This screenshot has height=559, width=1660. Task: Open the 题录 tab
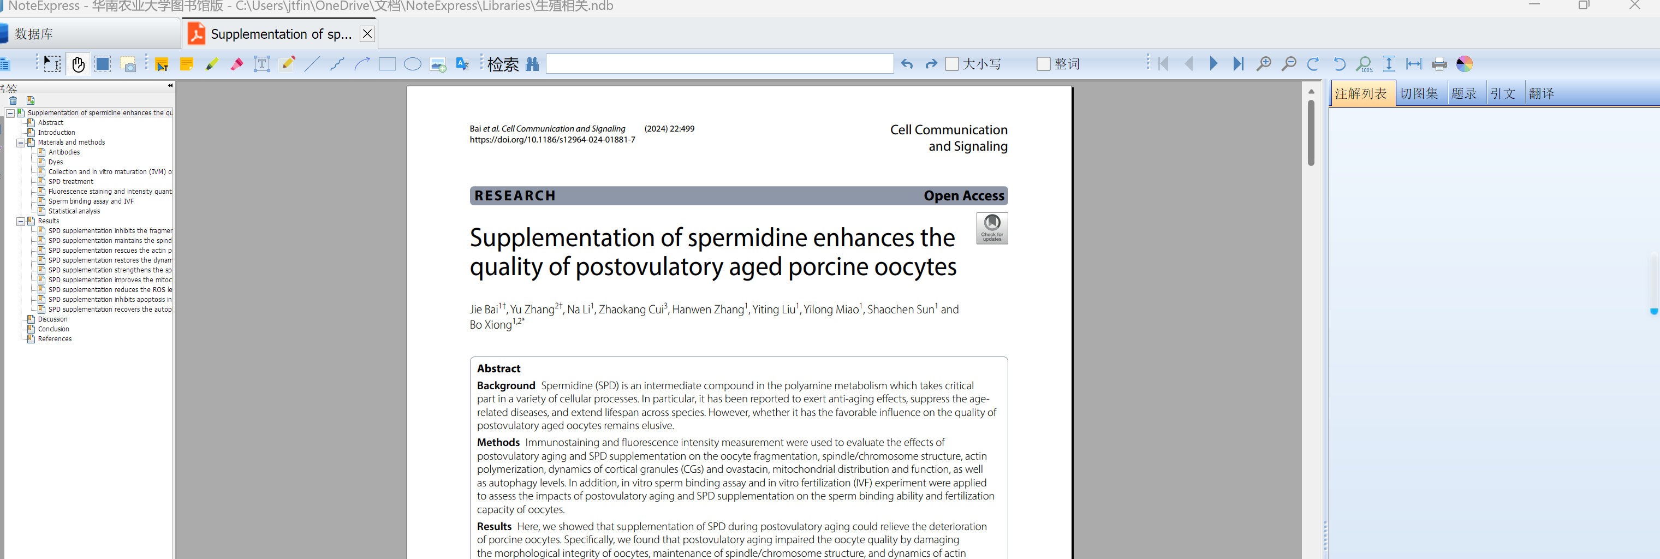coord(1463,93)
